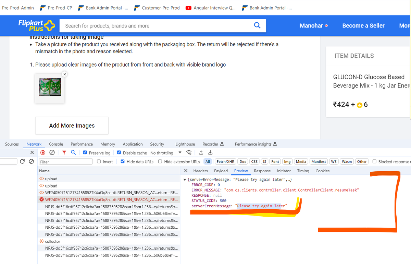Open Become a Seller link

[363, 26]
